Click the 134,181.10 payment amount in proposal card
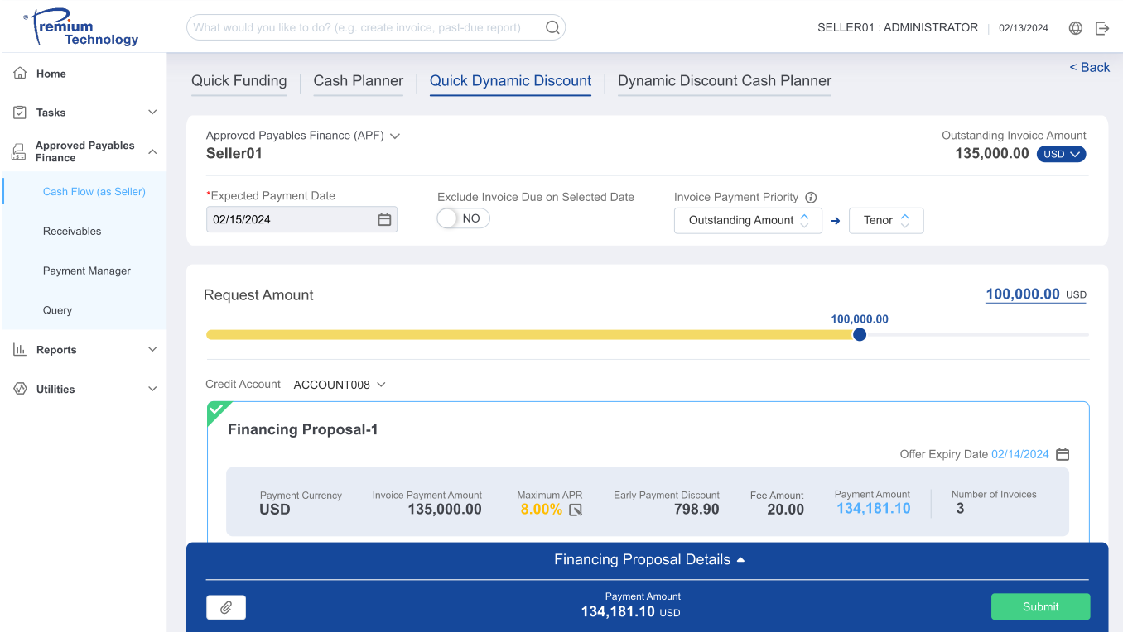Screen dimensions: 1123x632 coord(873,509)
